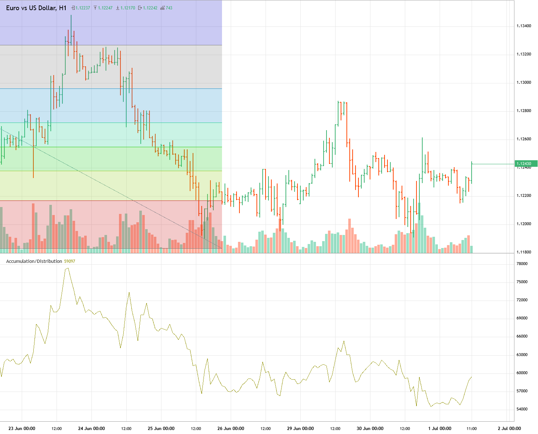Click the 1.13200 price axis label

click(x=524, y=54)
